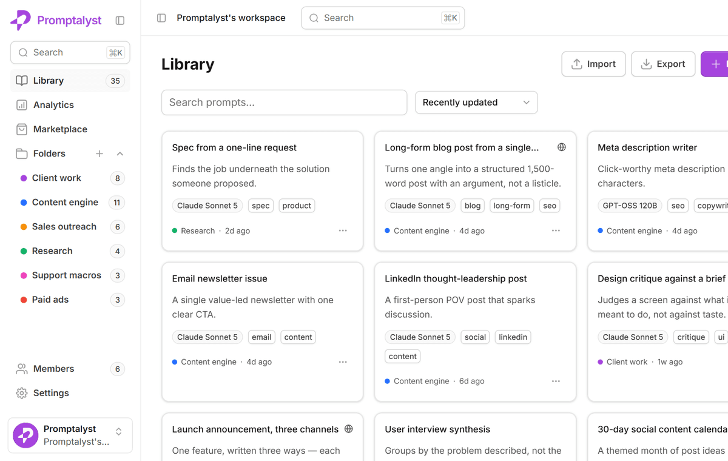Open Meta description writer prompt
Image resolution: width=728 pixels, height=461 pixels.
tap(647, 147)
